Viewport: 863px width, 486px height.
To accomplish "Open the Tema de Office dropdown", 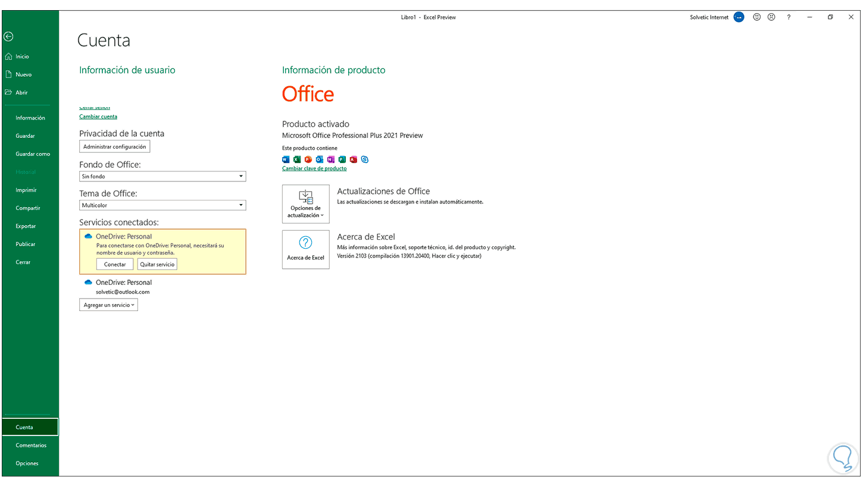I will point(162,205).
